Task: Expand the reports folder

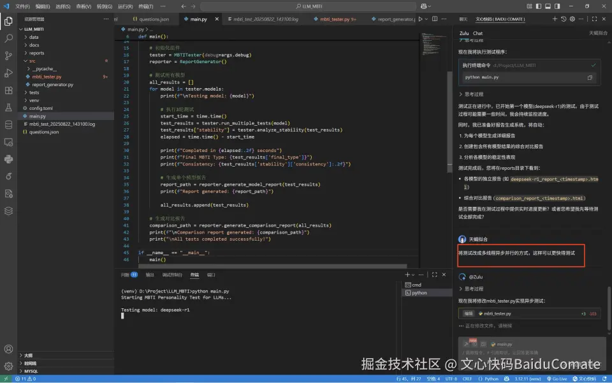Action: 36,53
